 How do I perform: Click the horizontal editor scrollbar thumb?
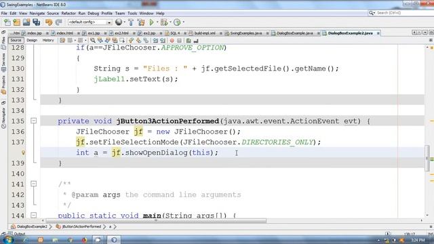point(156,220)
